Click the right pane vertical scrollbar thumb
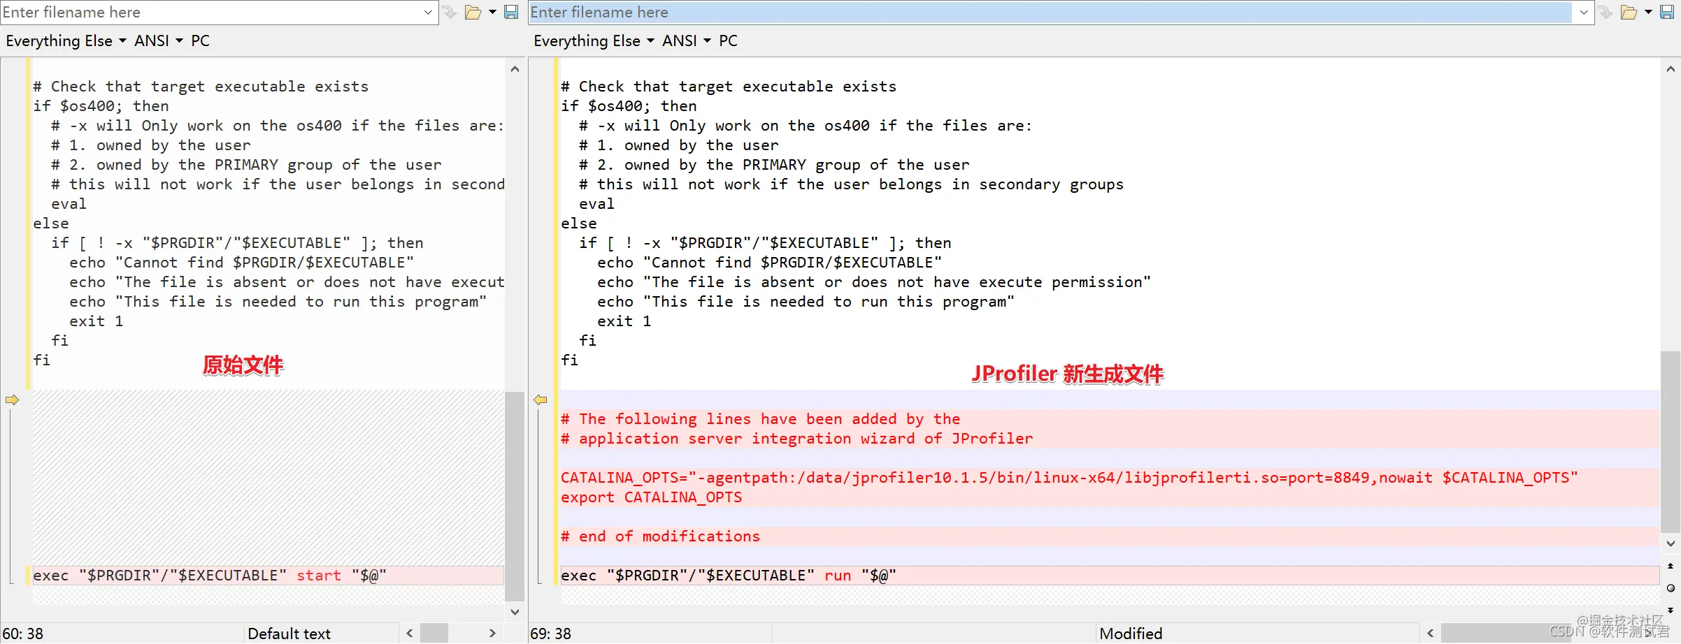 tap(1671, 441)
